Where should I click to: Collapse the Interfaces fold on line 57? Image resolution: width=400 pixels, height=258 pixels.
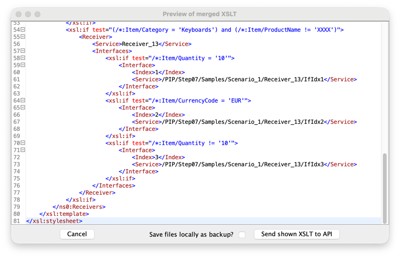(x=23, y=51)
